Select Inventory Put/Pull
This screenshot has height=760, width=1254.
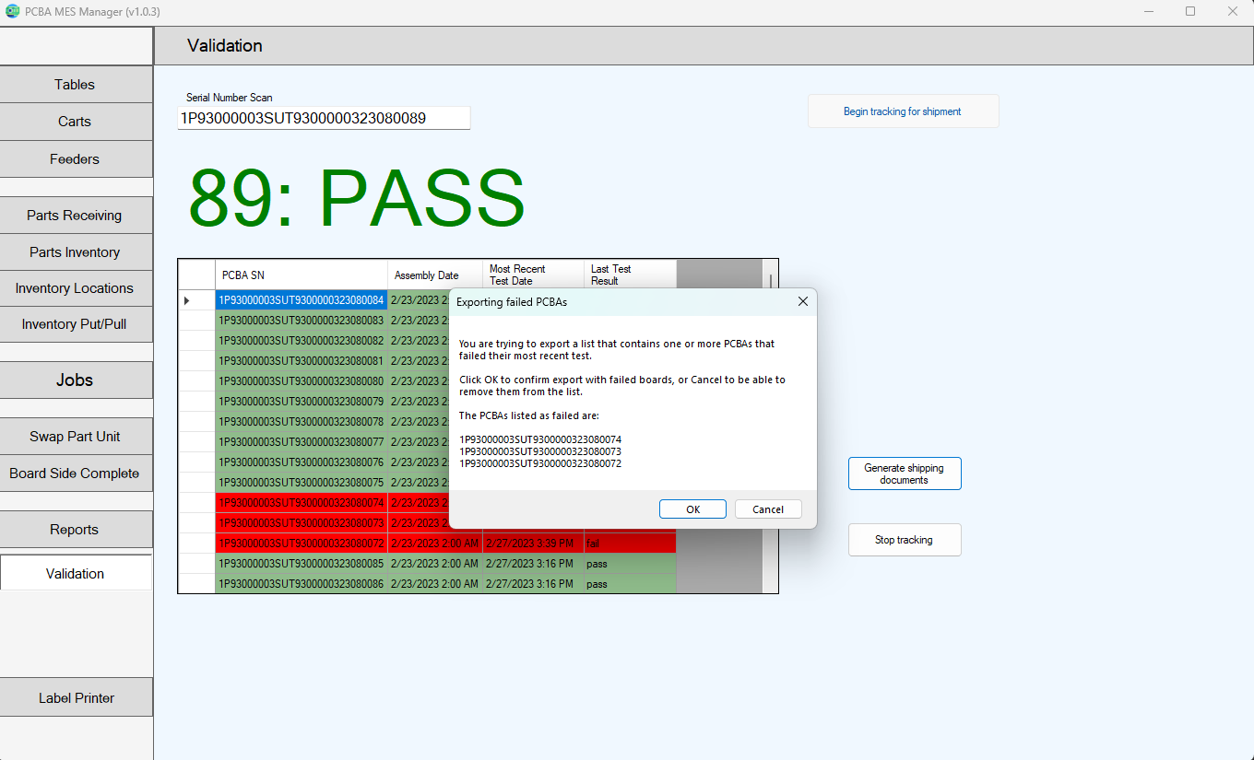[76, 324]
